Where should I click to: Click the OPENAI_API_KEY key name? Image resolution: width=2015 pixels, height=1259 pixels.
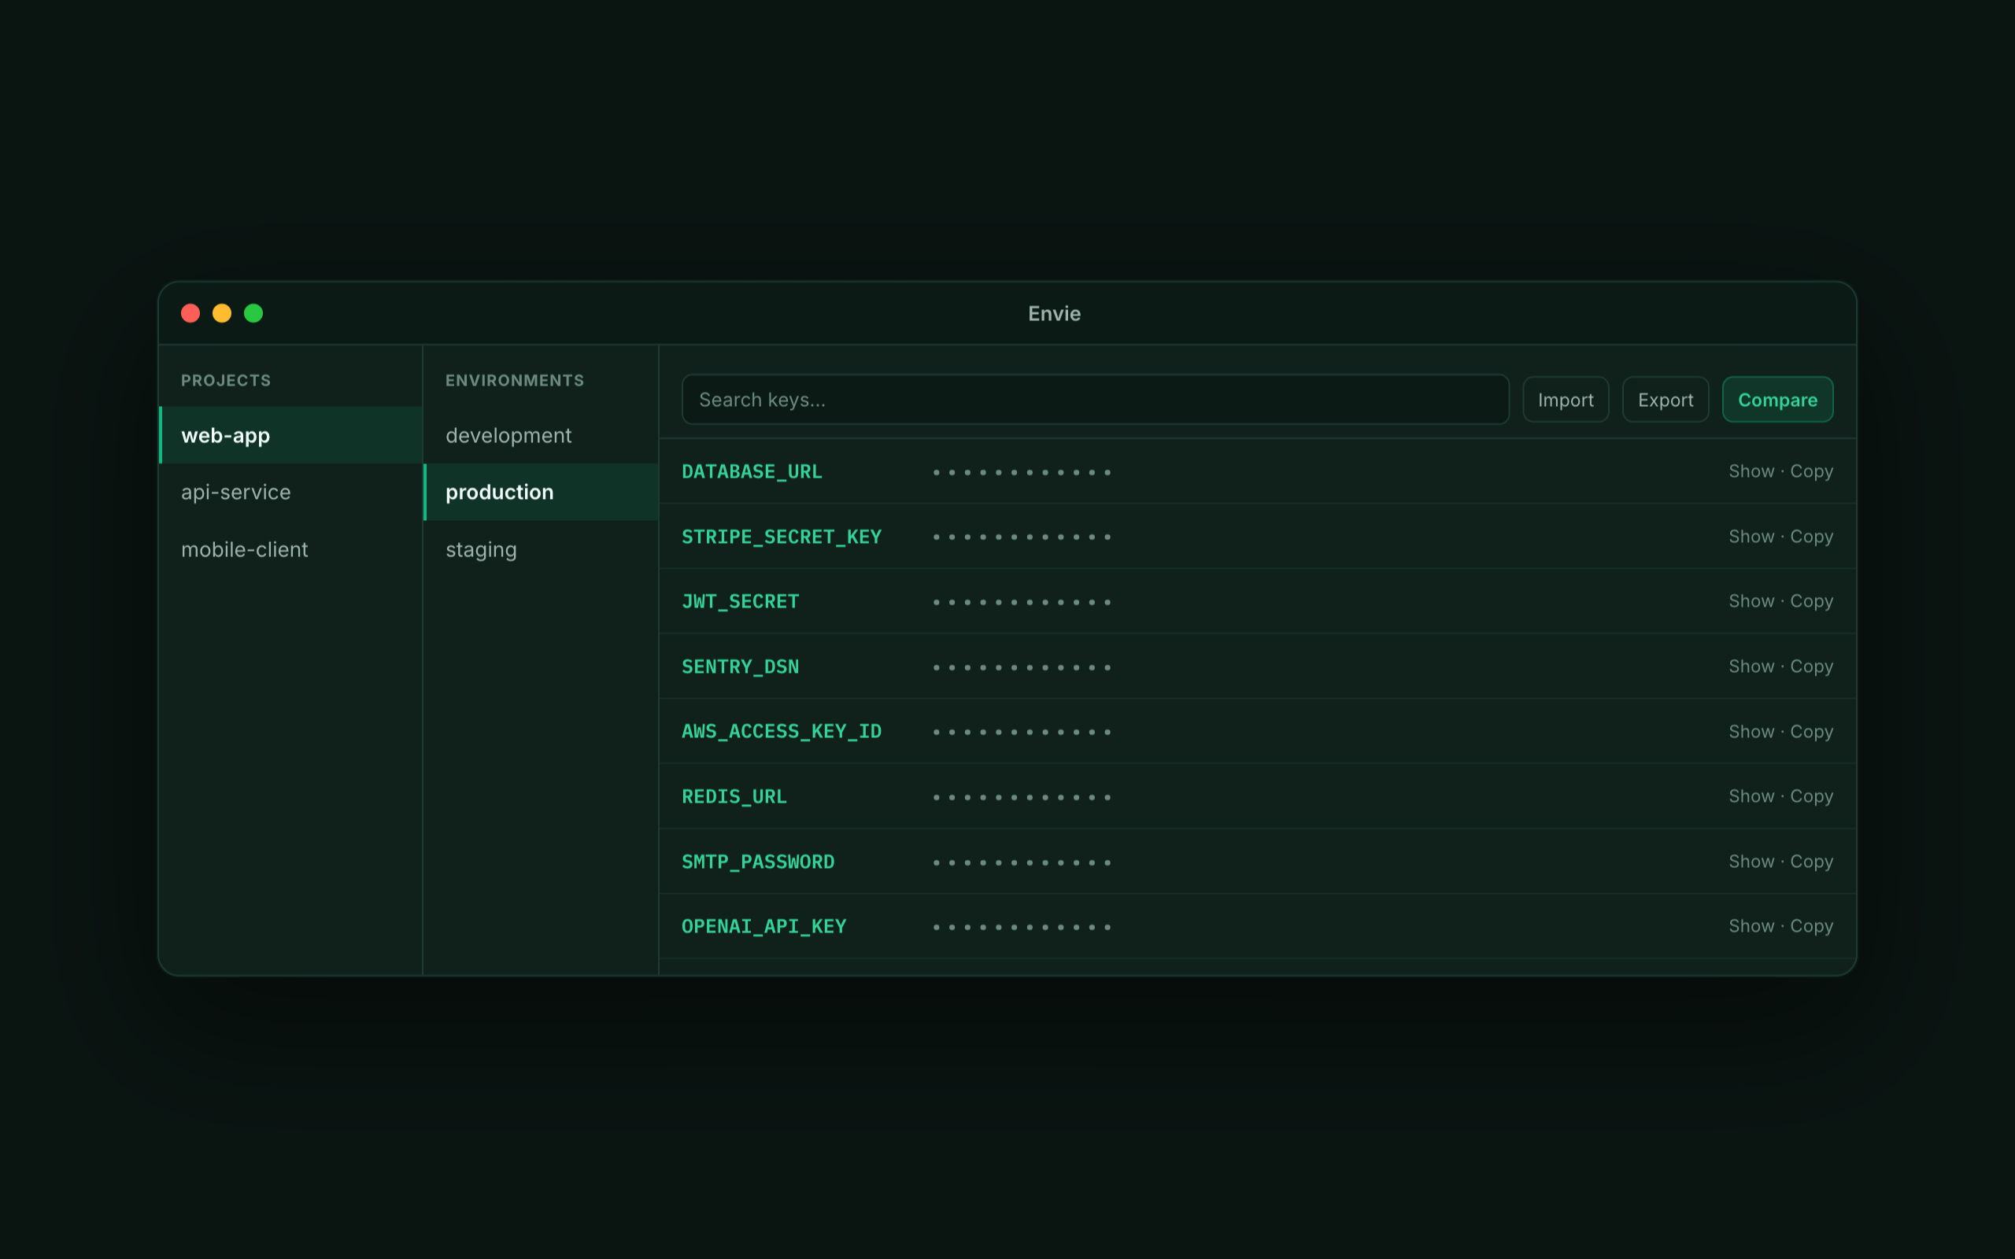tap(763, 926)
